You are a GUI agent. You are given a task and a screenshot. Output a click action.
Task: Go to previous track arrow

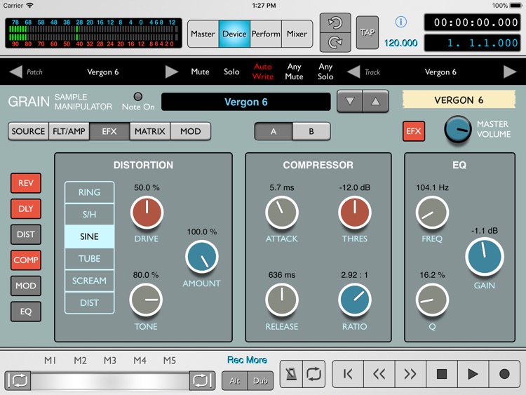pos(353,72)
